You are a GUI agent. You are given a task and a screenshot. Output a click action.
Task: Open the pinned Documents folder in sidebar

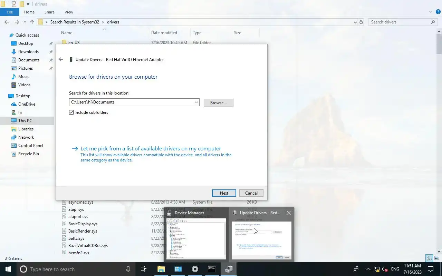tap(29, 60)
